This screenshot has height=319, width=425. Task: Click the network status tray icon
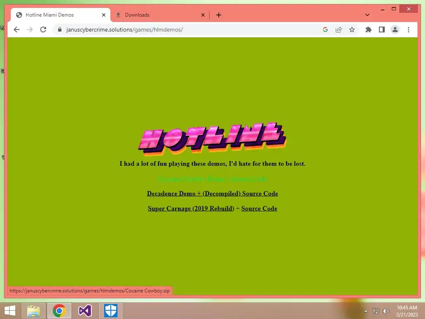pyautogui.click(x=376, y=311)
